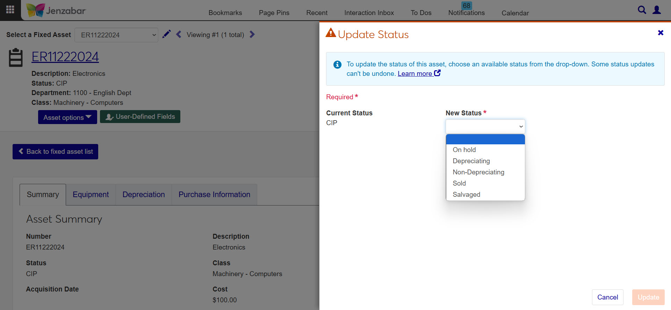This screenshot has height=310, width=671.
Task: Go to next asset with right chevron
Action: [x=252, y=34]
